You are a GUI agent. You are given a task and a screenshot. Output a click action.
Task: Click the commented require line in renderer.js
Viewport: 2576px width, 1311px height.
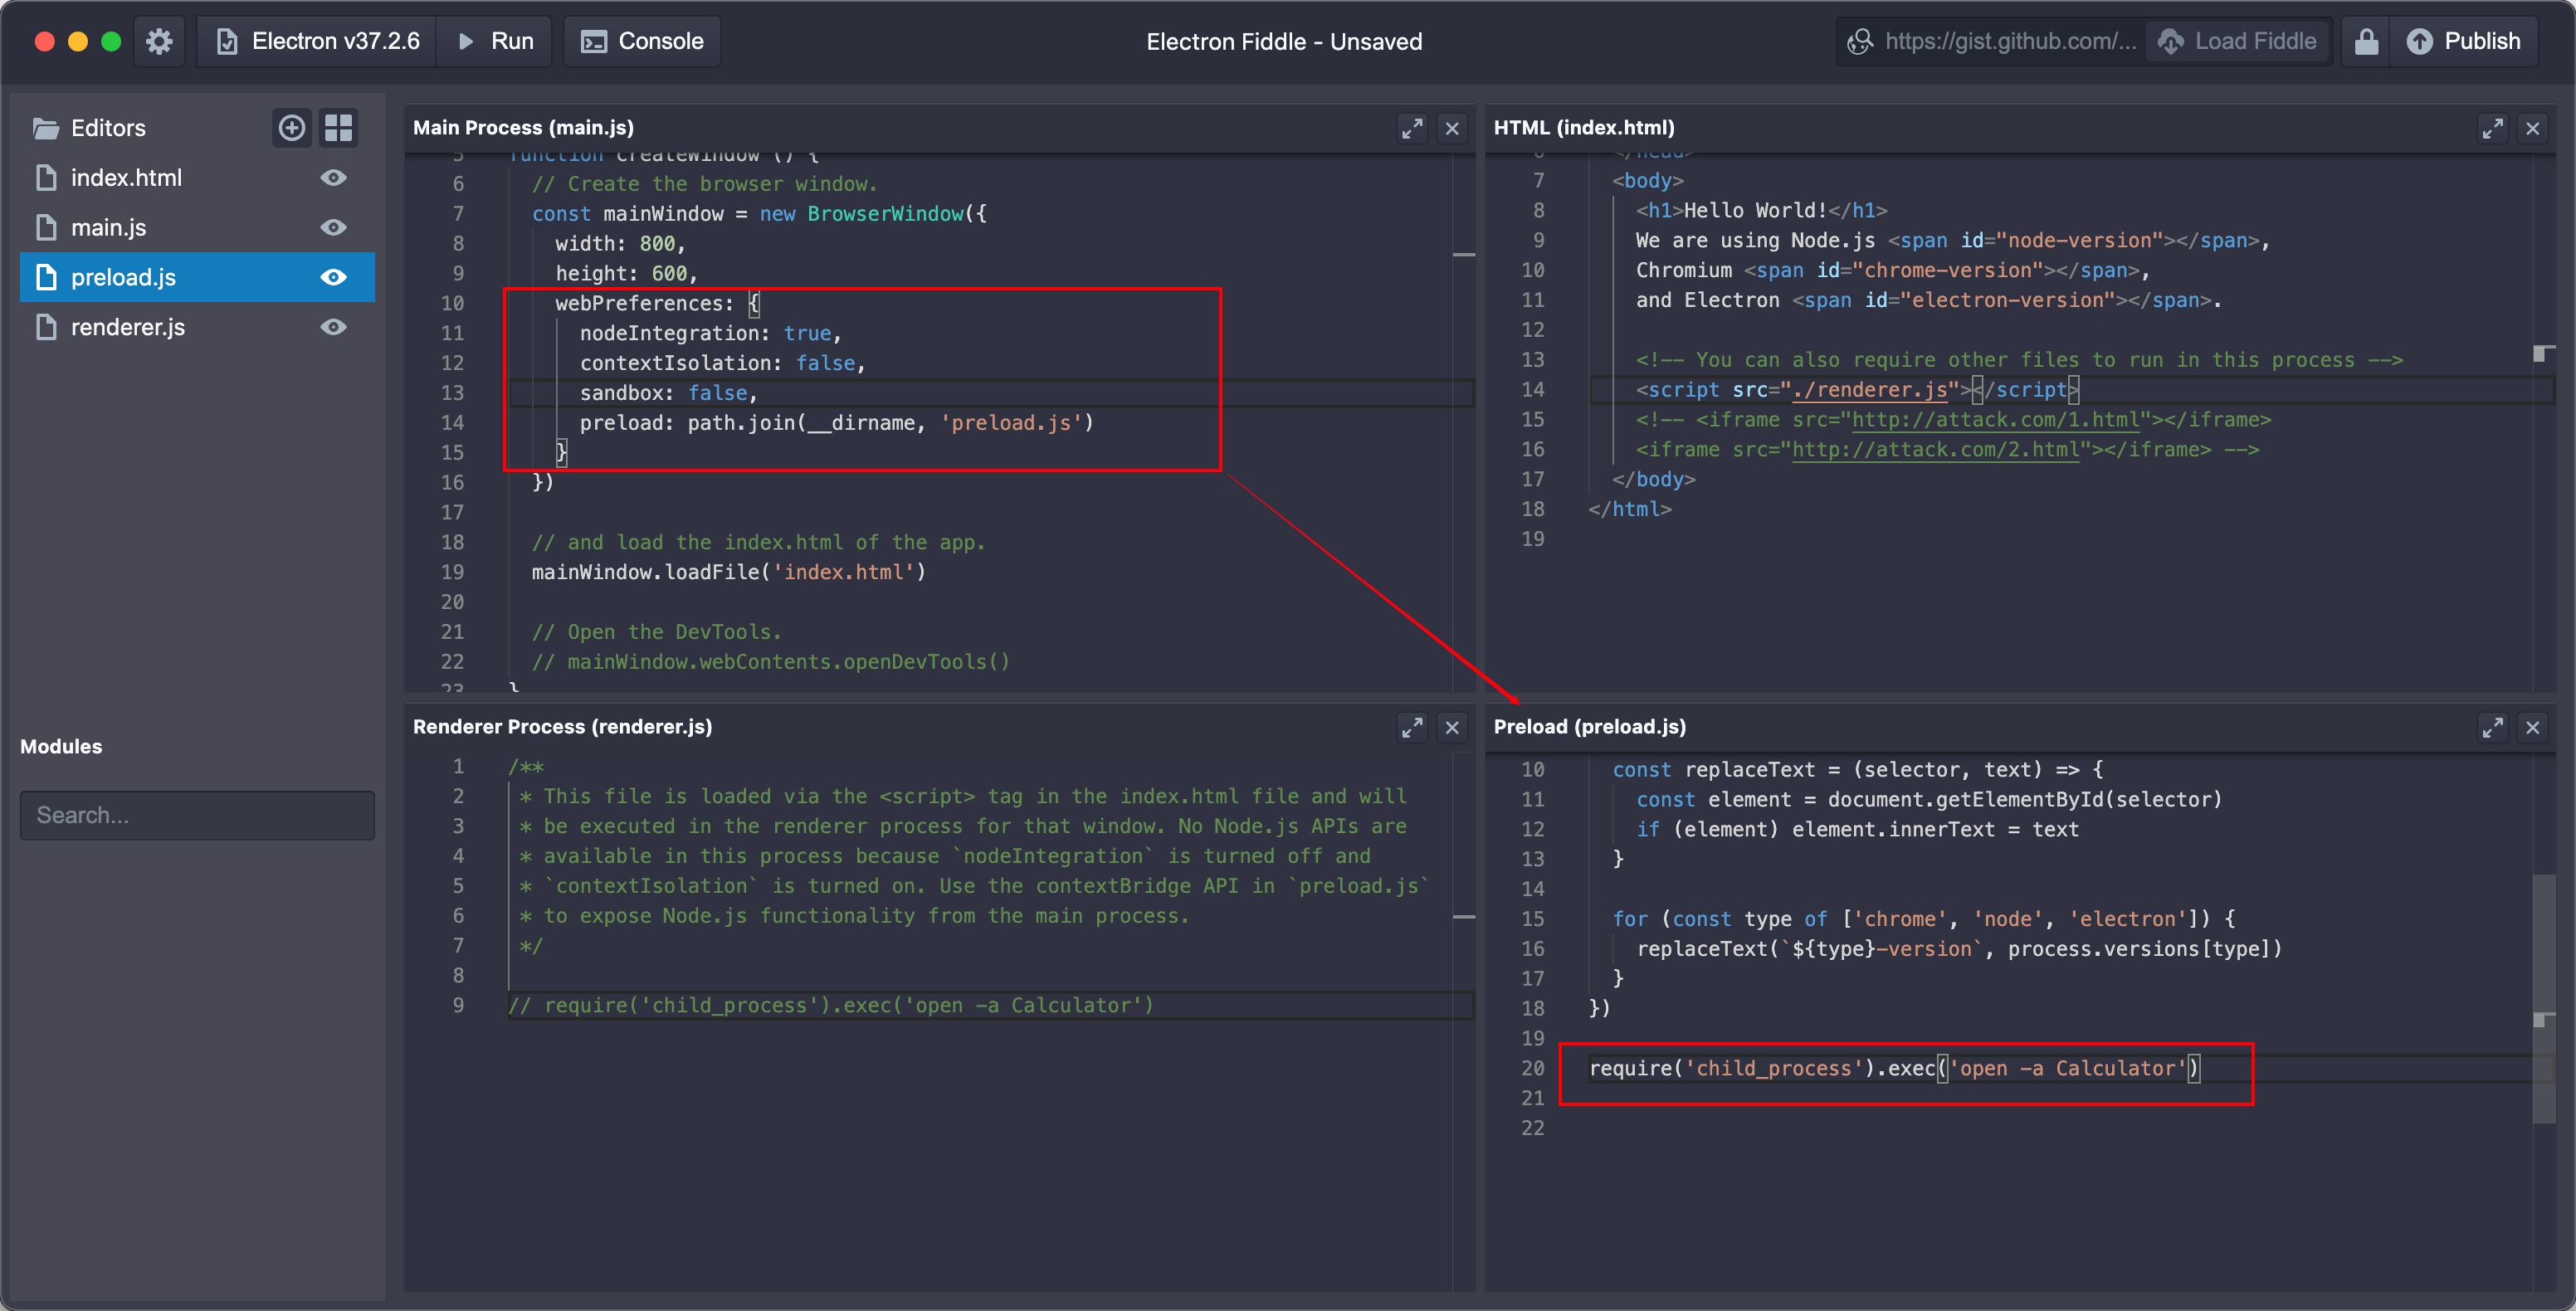831,1005
